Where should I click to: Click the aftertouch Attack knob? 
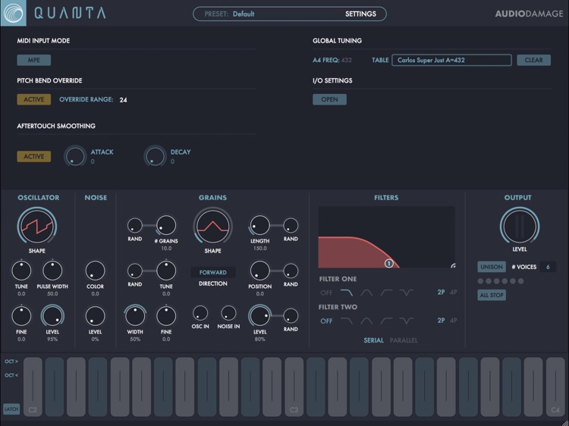(x=75, y=156)
